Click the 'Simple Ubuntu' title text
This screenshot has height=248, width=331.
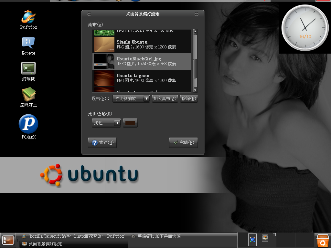pyautogui.click(x=132, y=42)
